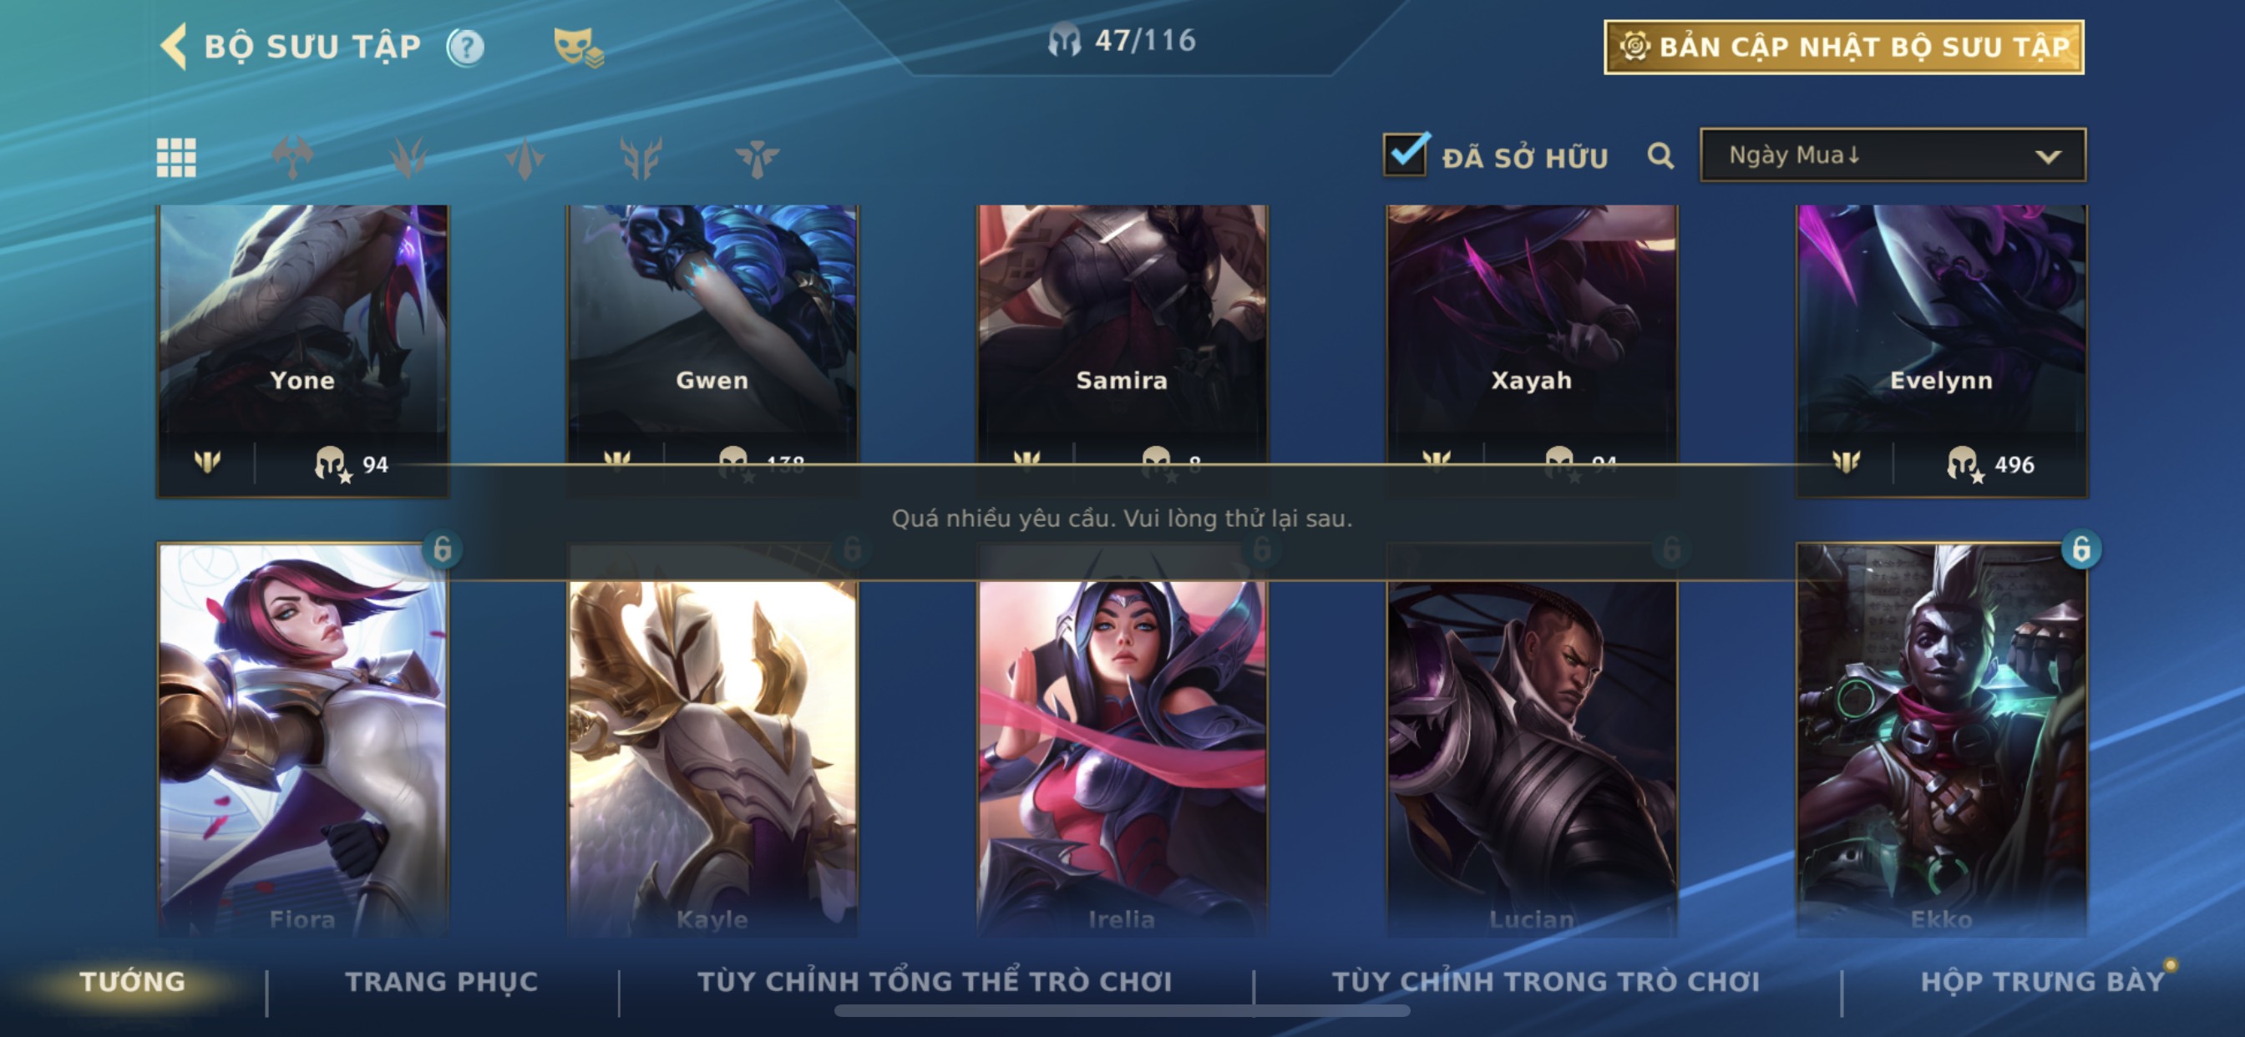Filter champions by the fighter axe role icon

[293, 158]
